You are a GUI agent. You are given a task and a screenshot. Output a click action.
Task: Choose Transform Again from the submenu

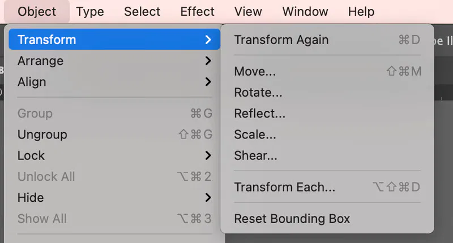tap(327, 40)
